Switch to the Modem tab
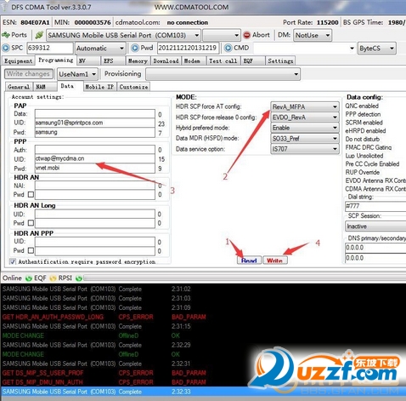406x401 pixels. point(194,61)
